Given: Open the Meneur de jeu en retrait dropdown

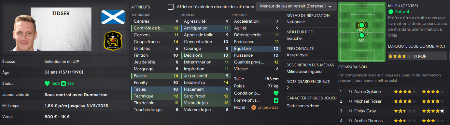Looking at the screenshot, I should pos(296,6).
